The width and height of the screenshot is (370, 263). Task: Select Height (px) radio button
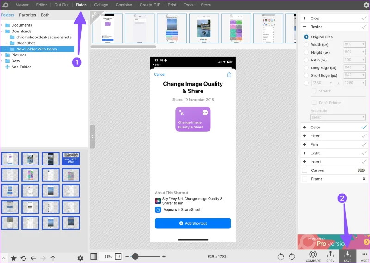[306, 52]
